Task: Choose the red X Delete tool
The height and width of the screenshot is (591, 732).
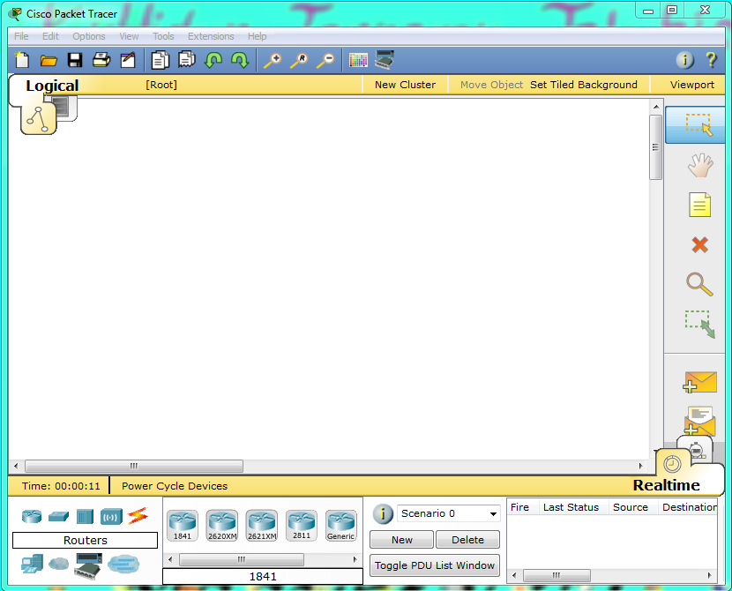Action: [699, 244]
